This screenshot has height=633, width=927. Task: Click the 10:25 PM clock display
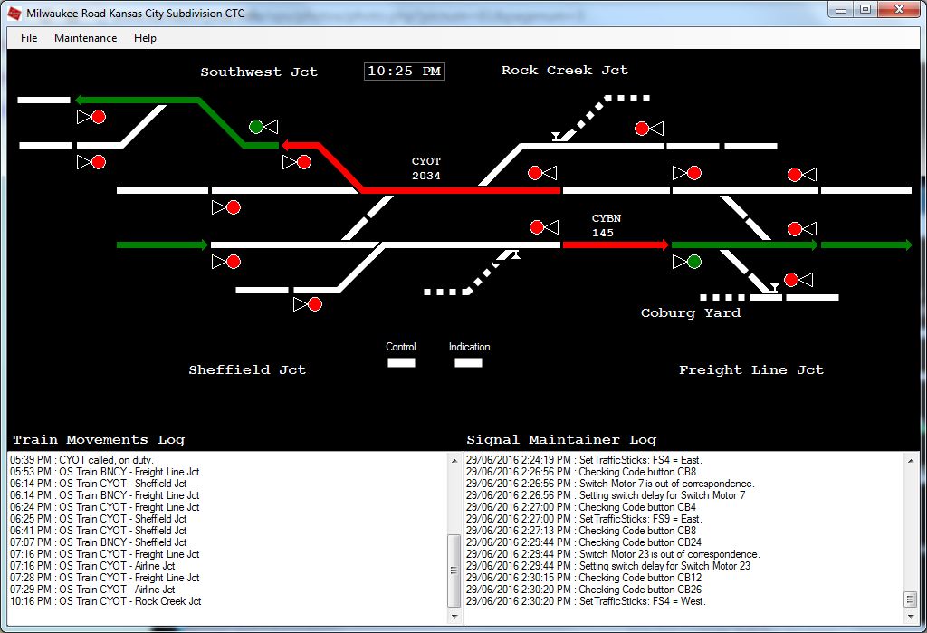[x=405, y=71]
